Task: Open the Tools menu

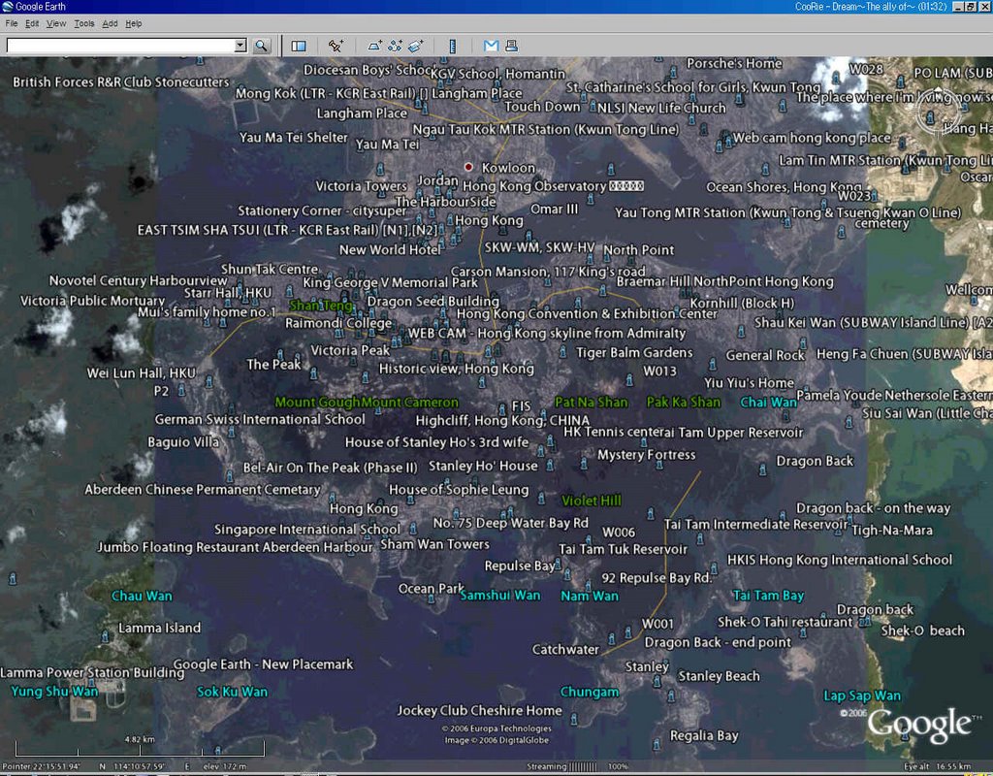Action: (83, 23)
